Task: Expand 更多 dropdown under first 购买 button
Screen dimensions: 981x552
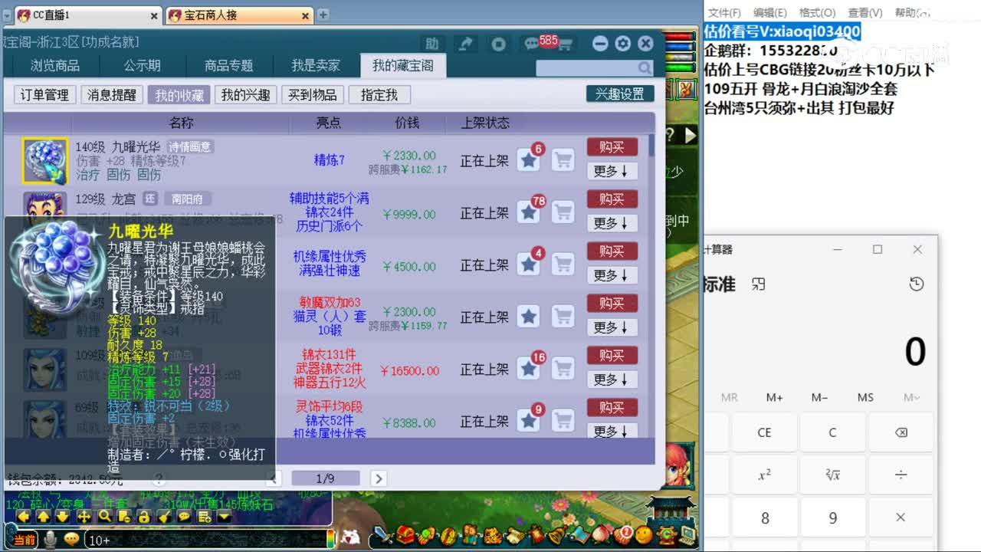Action: pyautogui.click(x=611, y=171)
